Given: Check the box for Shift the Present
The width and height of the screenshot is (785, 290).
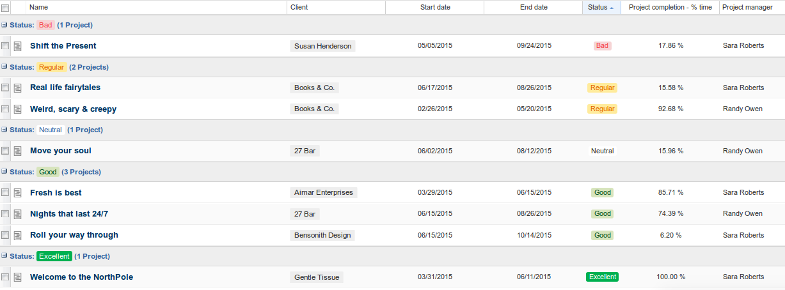Looking at the screenshot, I should 5,46.
